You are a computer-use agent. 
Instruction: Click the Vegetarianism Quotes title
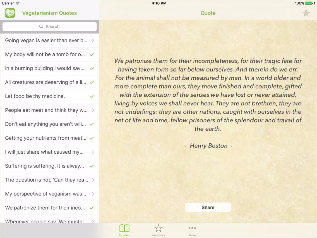point(50,13)
